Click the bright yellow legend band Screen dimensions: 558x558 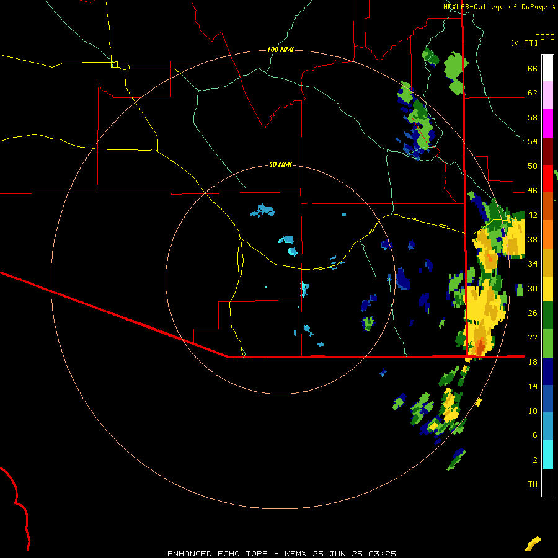547,289
